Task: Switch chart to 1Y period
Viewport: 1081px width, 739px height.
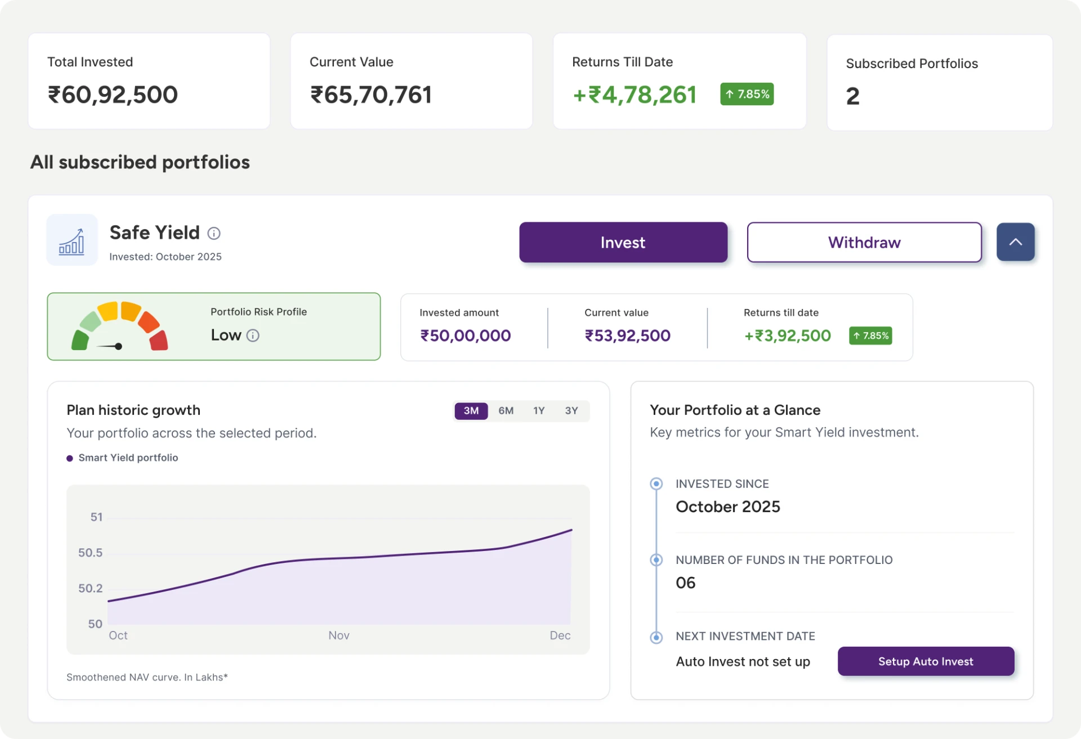Action: coord(539,411)
